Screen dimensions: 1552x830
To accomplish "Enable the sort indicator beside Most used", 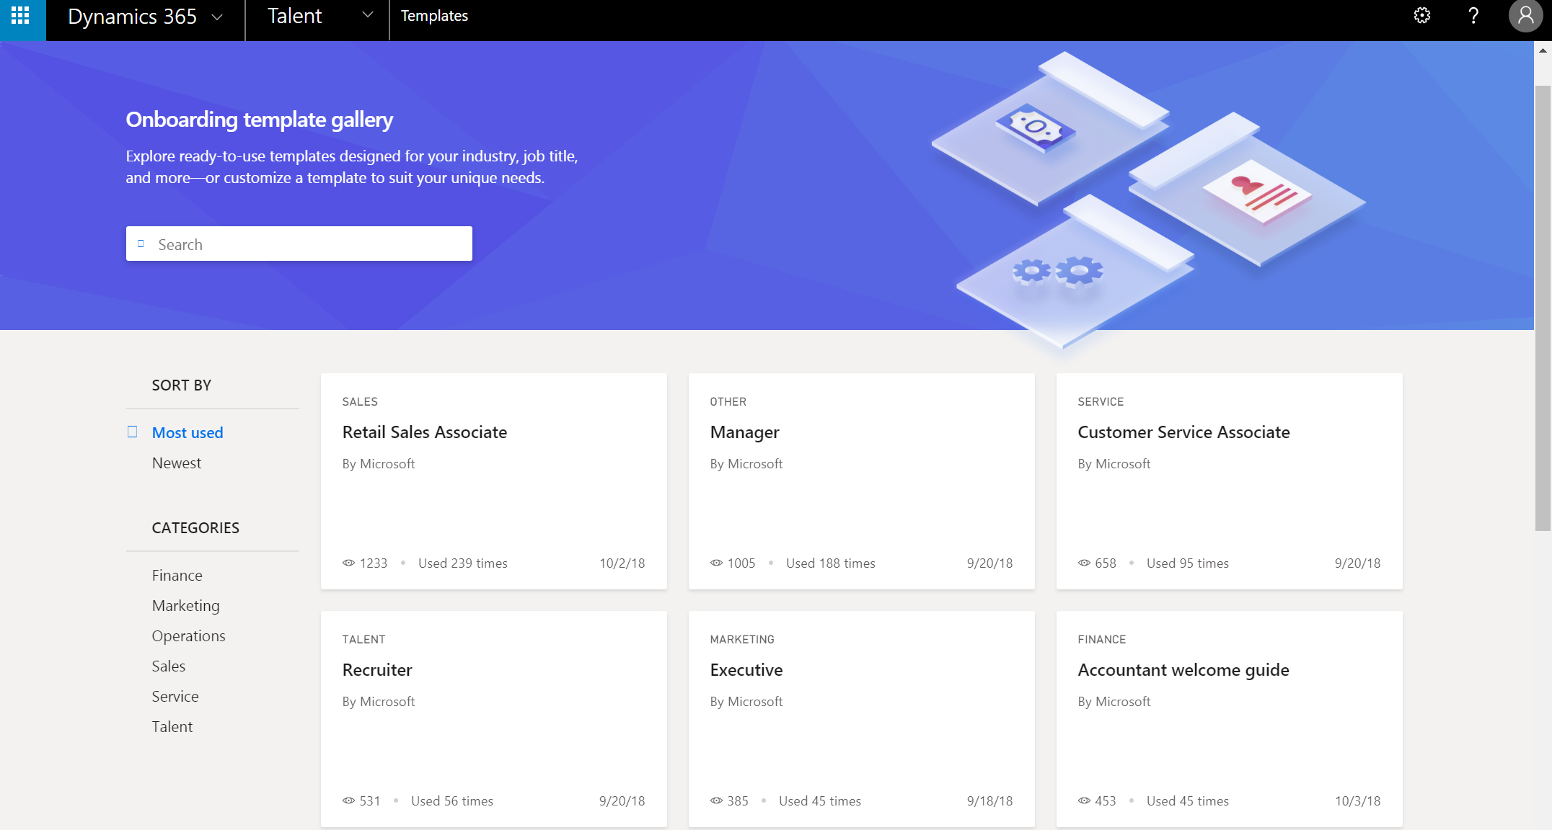I will pos(132,431).
